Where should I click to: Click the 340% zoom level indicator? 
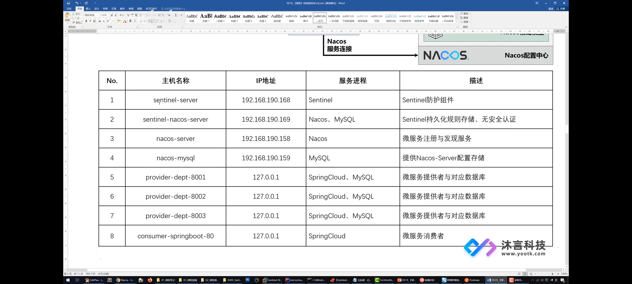(x=564, y=274)
